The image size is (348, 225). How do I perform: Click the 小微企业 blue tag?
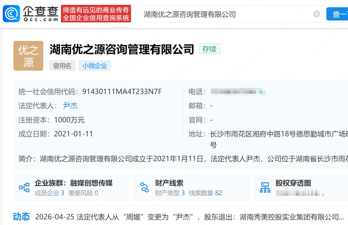[94, 65]
